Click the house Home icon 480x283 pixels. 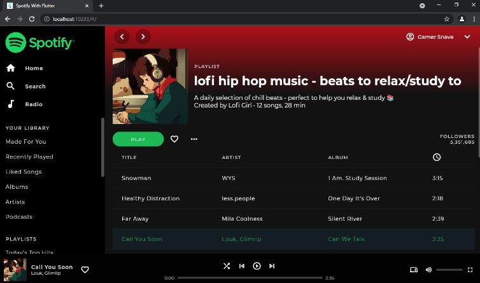[x=10, y=68]
